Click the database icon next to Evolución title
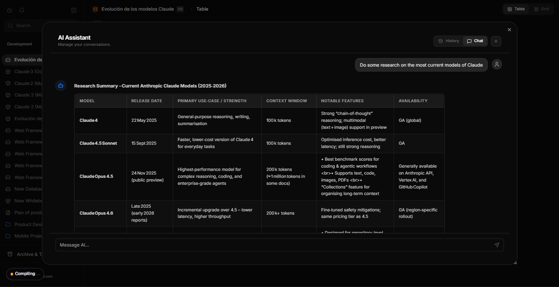The height and width of the screenshot is (287, 559). [95, 9]
